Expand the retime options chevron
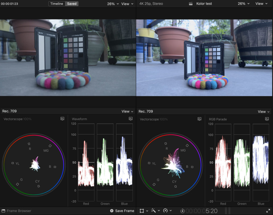Viewport: 273px width, 215px height. click(171, 211)
